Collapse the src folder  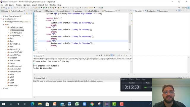[x=4, y=24]
